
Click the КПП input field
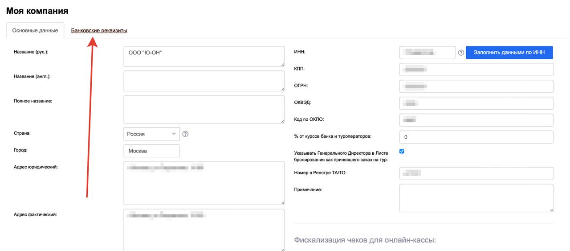476,70
